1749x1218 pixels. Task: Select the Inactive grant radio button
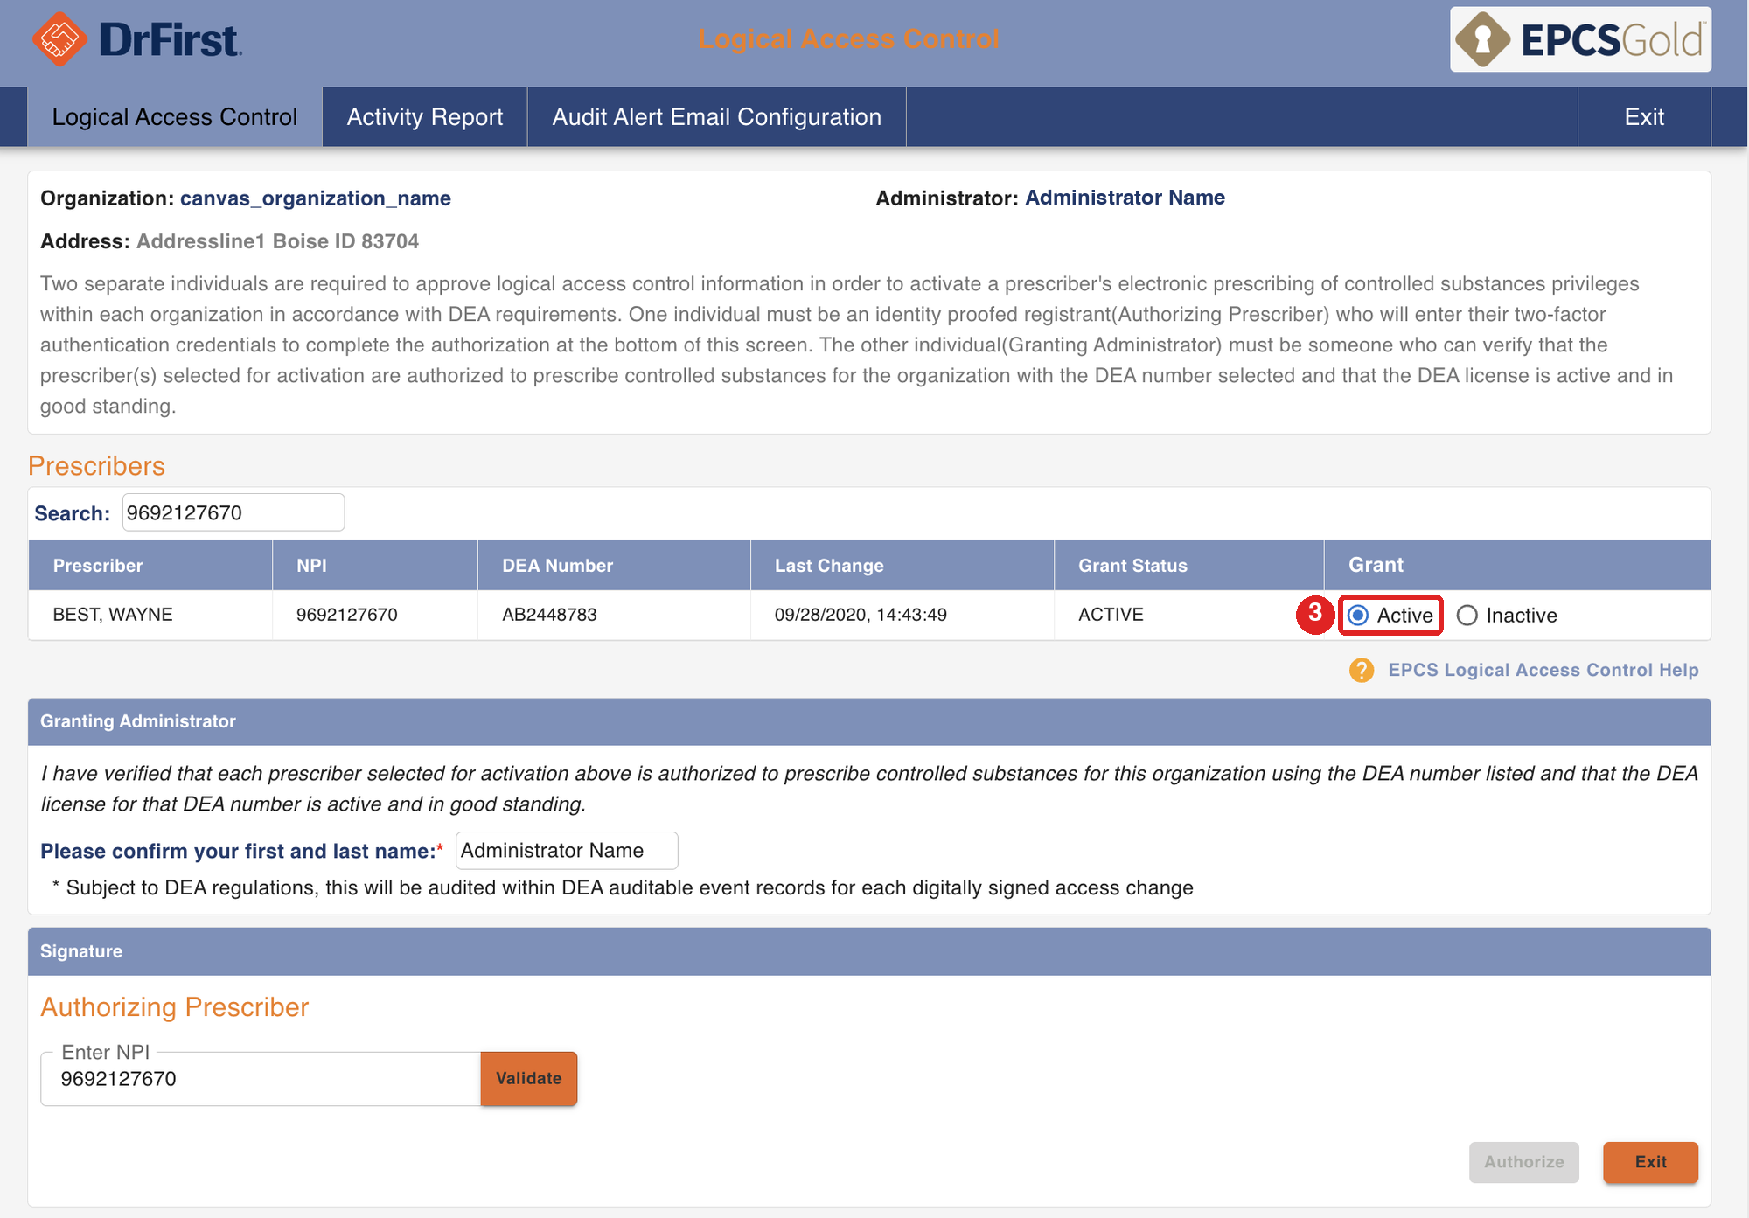click(x=1467, y=616)
